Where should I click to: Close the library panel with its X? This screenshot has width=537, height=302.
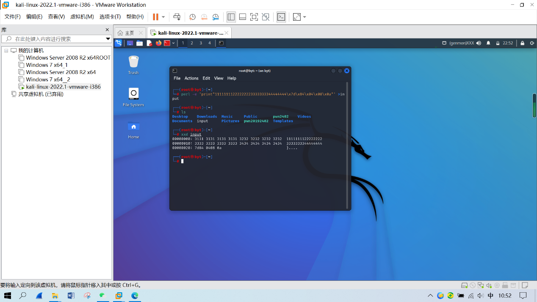tap(107, 30)
